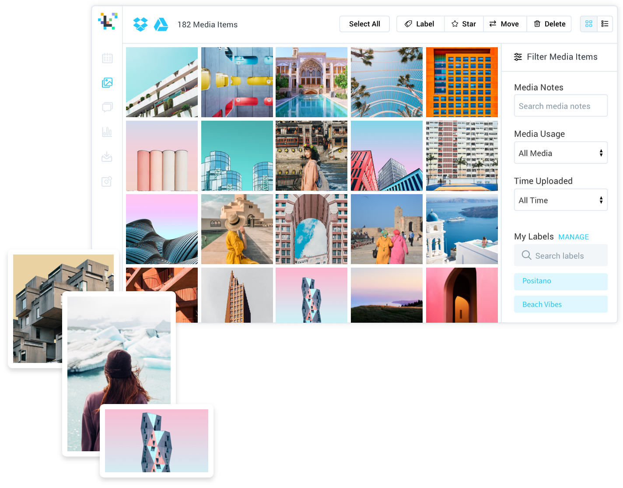Select the sunset hillside thumbnail
Image resolution: width=623 pixels, height=488 pixels.
(387, 295)
